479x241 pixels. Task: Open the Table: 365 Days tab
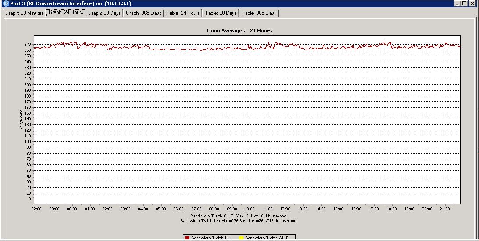coord(259,13)
